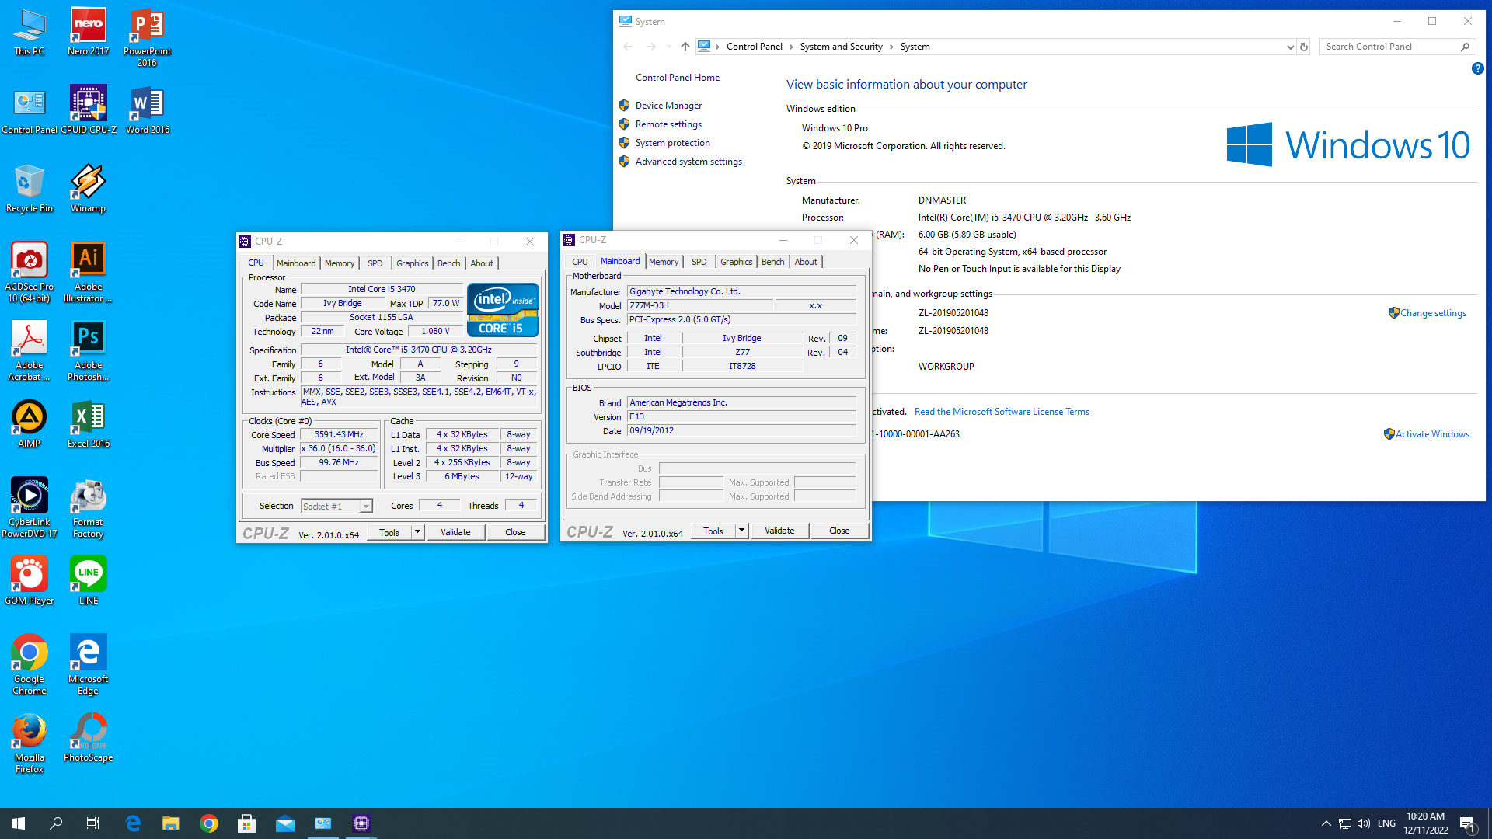Select Microsoft Edge desktop icon

[89, 665]
